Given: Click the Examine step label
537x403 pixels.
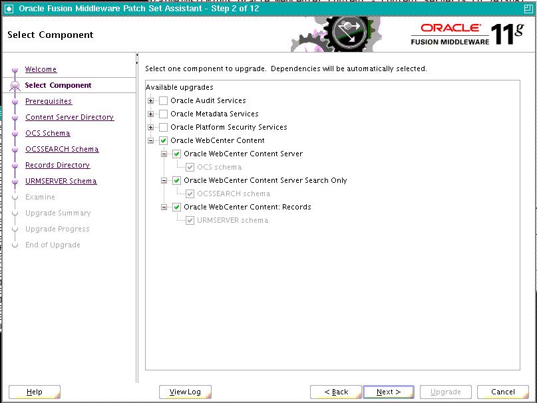Looking at the screenshot, I should (x=40, y=198).
